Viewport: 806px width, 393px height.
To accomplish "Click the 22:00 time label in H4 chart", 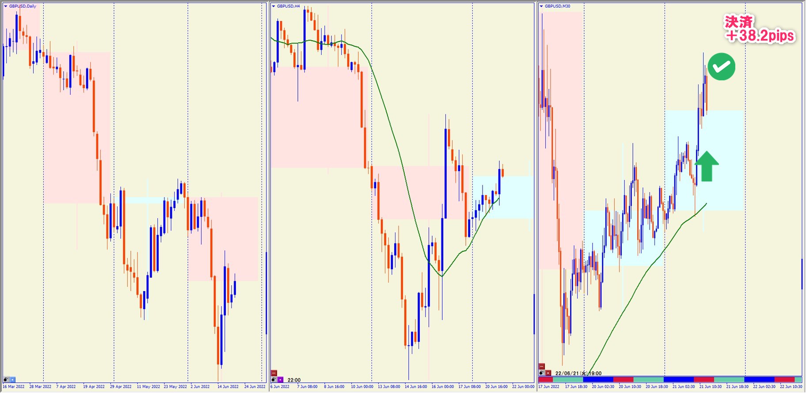I will (x=294, y=380).
